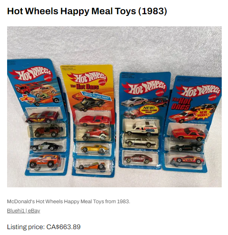Click the Hot Wheels logo on leftmost card
Image resolution: width=228 pixels, height=235 pixels.
coord(31,73)
